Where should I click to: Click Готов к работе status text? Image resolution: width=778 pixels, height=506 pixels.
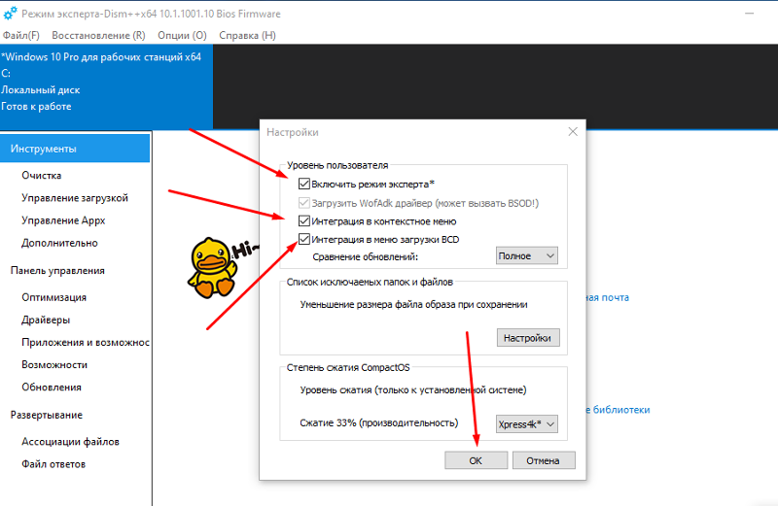[36, 107]
